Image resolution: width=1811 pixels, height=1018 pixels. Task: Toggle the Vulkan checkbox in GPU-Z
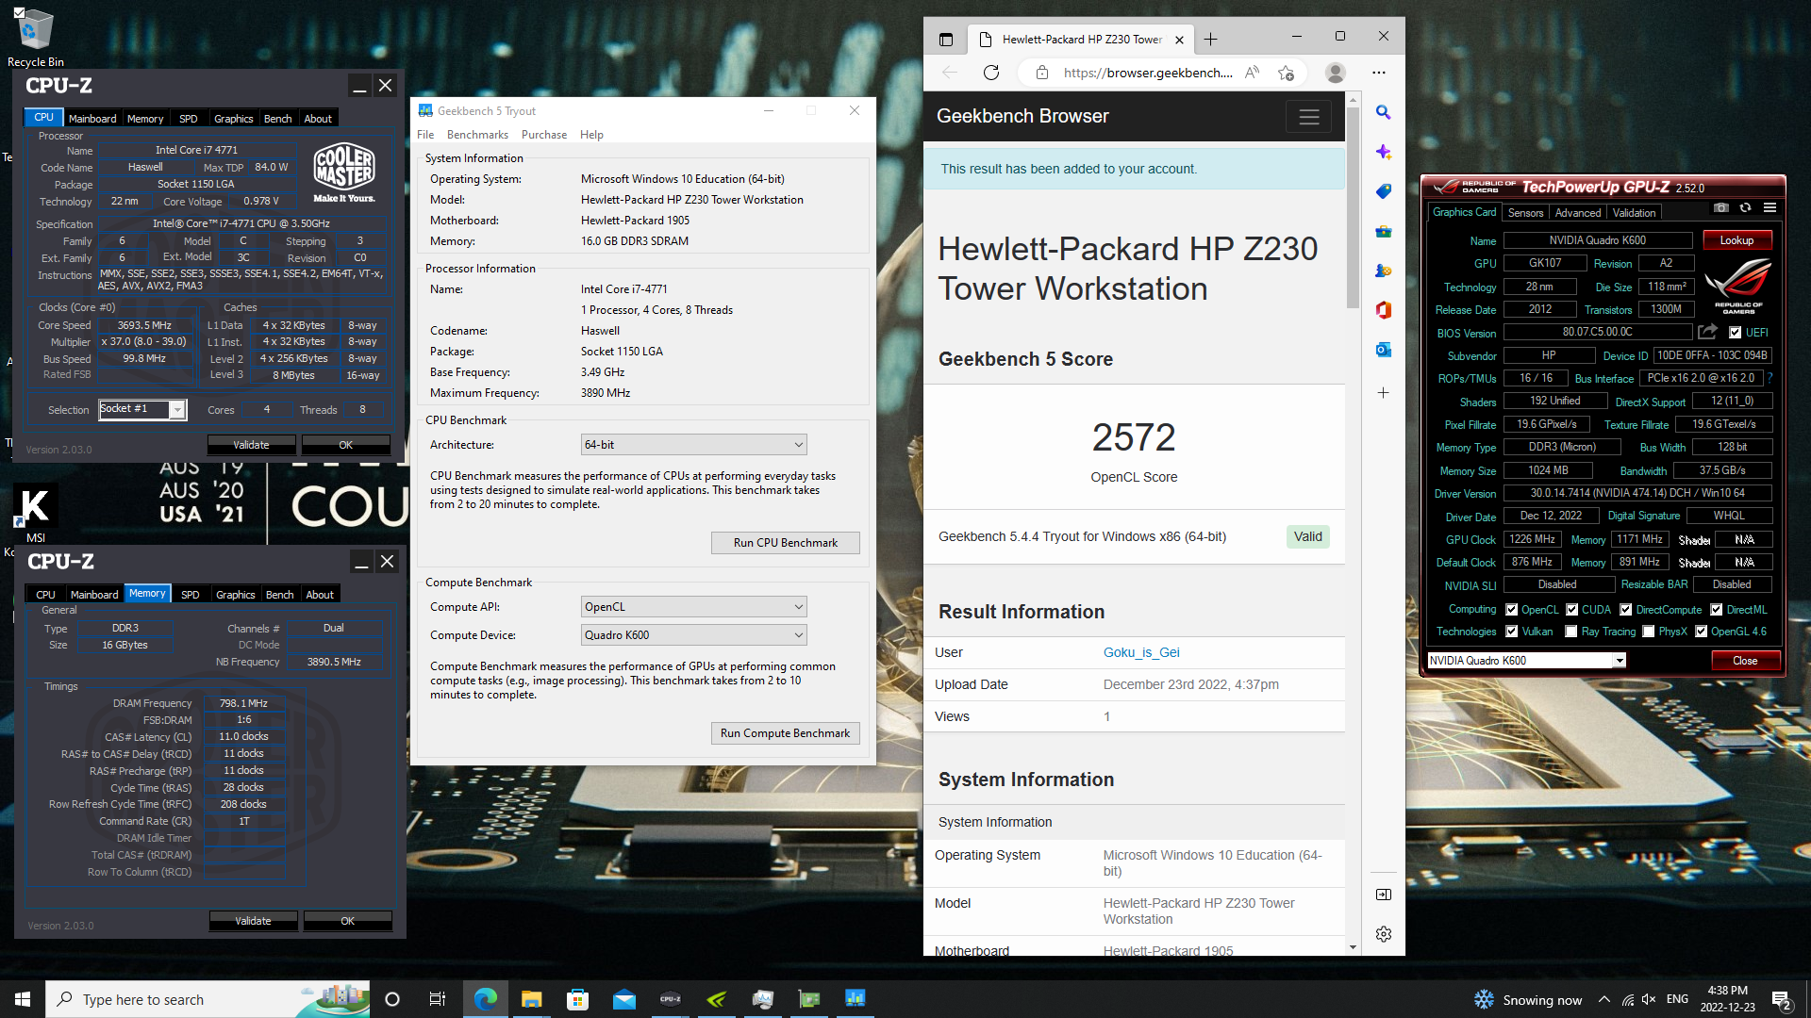pyautogui.click(x=1512, y=632)
